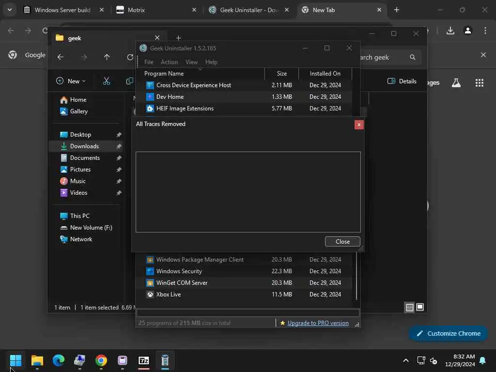Switch File Explorer to large thumbnails view
This screenshot has width=496, height=372.
[420, 307]
